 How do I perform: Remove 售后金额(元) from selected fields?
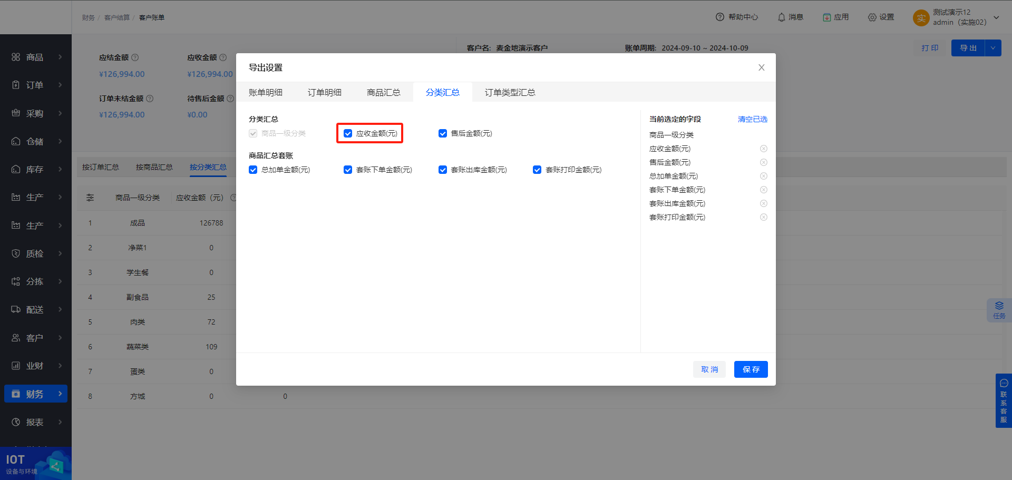[764, 162]
